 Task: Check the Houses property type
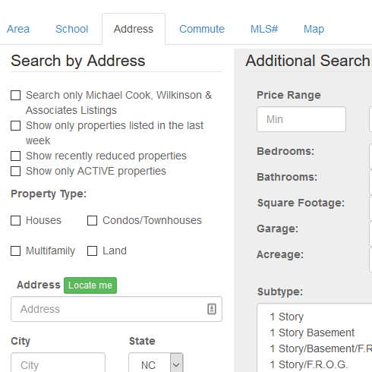[x=15, y=221]
